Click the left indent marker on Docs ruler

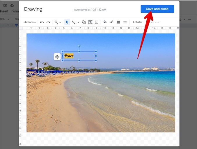17,25
